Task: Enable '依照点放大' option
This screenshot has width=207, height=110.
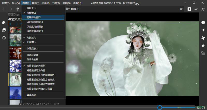Action: pyautogui.click(x=43, y=49)
